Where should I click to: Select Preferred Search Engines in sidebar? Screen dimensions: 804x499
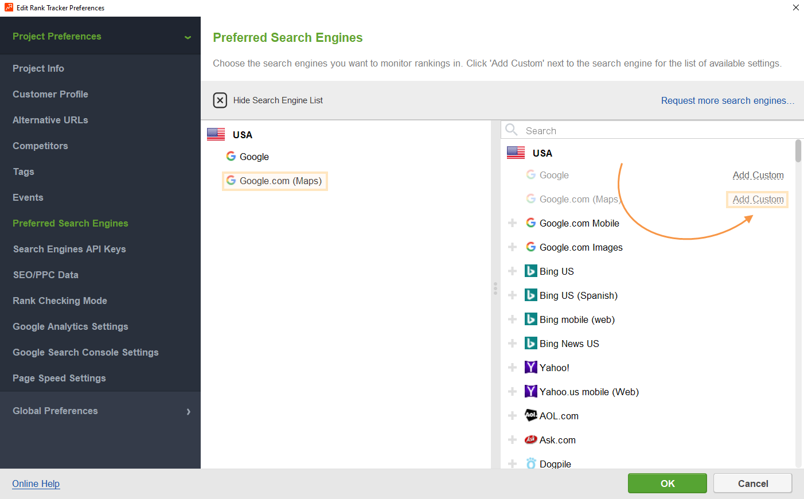71,223
